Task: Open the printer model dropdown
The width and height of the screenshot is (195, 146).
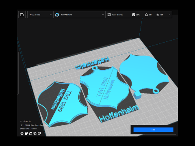Action: coord(40,15)
